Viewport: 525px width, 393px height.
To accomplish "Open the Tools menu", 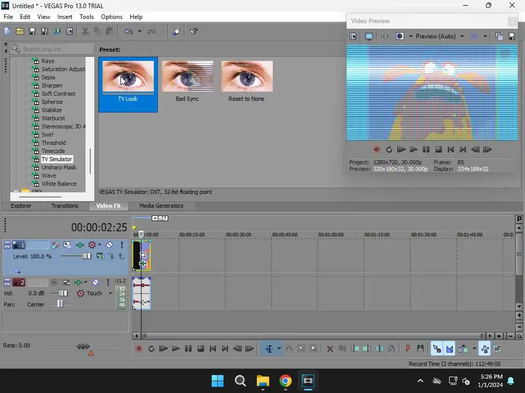I will 86,17.
